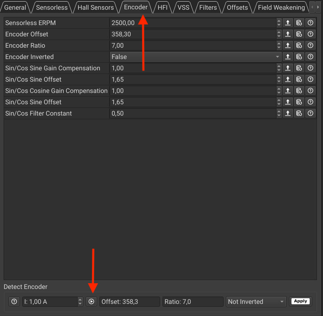The image size is (323, 316).
Task: Read default value for Sensorless ERPM
Action: coord(299,23)
